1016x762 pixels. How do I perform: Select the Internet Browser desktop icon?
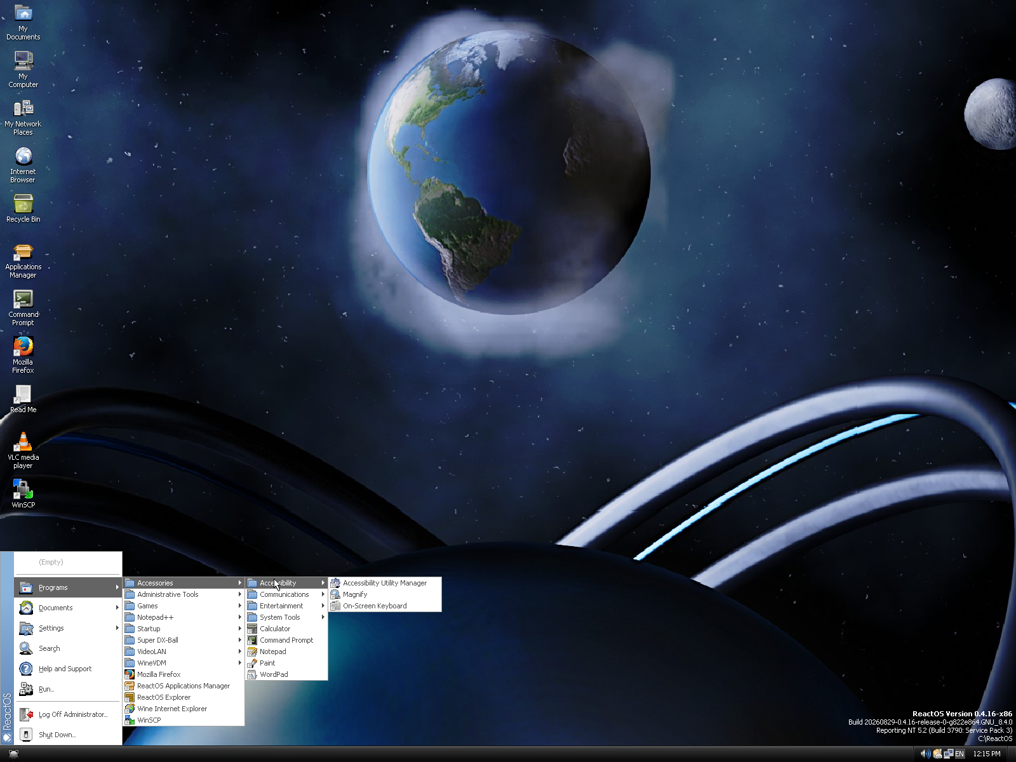pyautogui.click(x=23, y=165)
